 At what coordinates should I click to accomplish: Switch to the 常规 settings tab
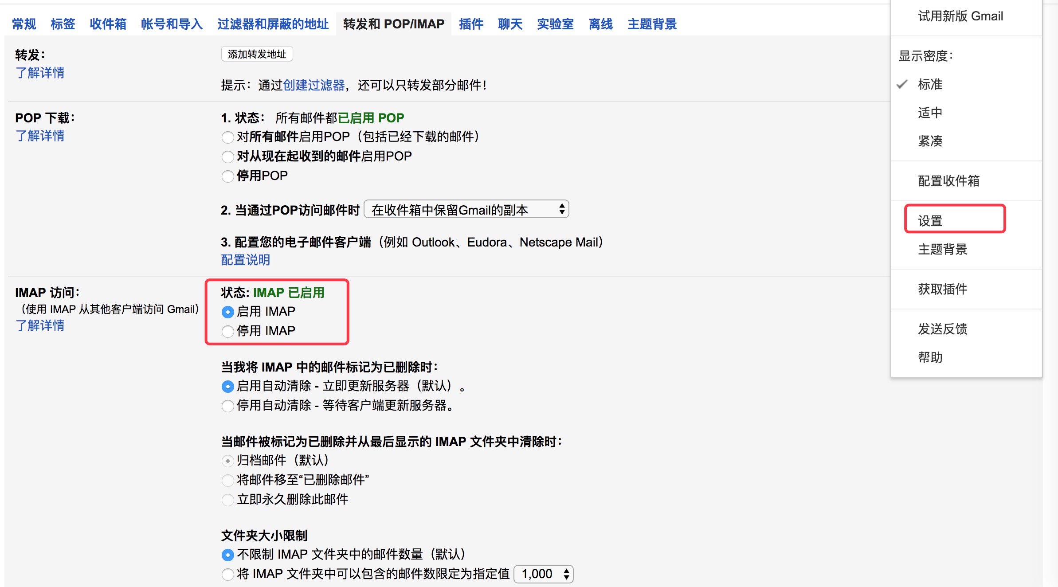point(24,24)
